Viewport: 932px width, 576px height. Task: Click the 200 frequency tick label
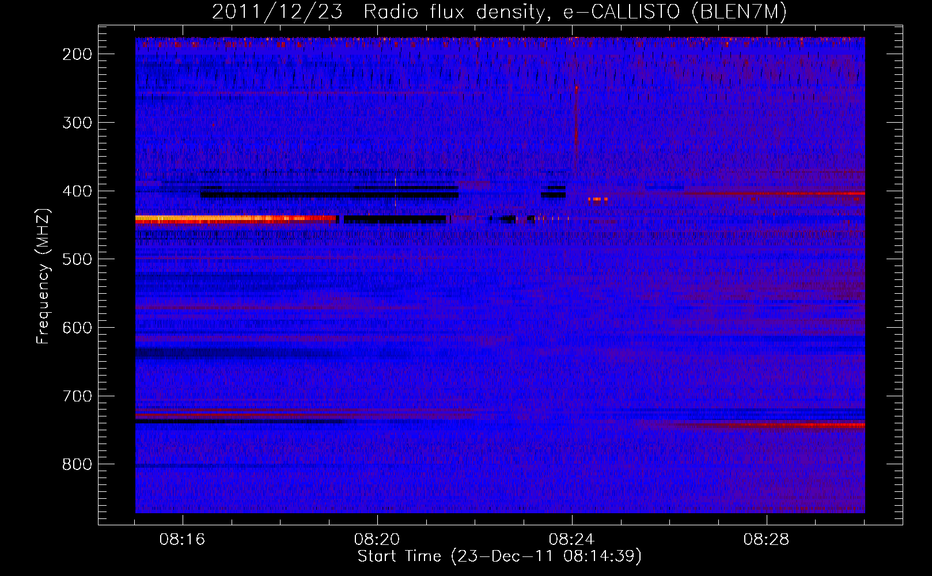click(77, 54)
